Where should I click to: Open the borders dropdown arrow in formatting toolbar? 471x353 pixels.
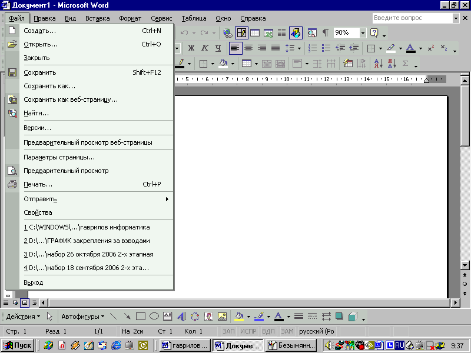click(380, 48)
